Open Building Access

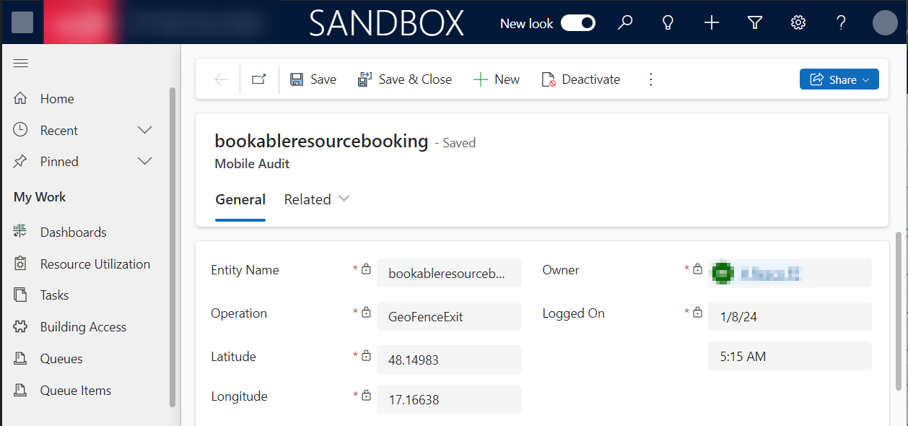84,327
